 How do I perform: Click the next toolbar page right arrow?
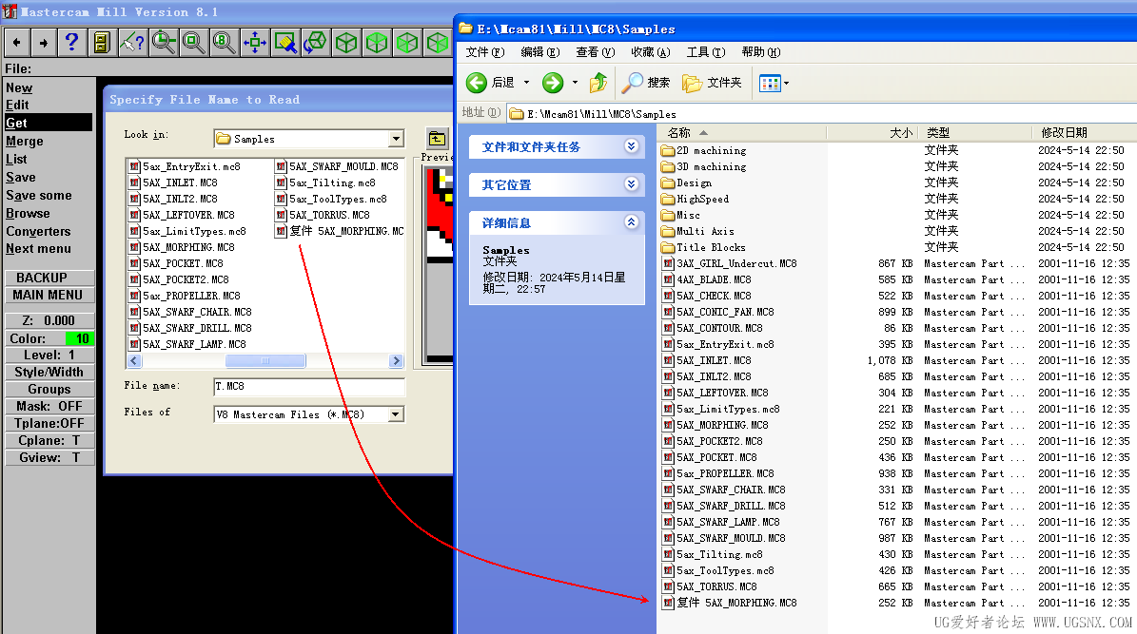click(44, 43)
